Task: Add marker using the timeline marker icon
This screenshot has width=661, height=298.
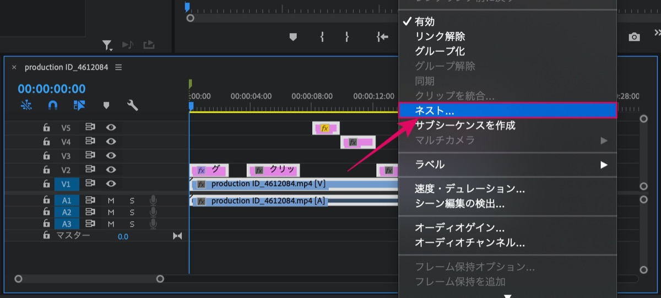Action: tap(106, 105)
